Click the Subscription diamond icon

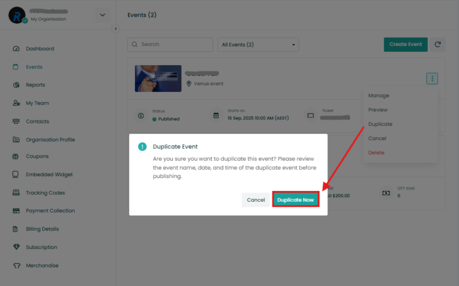[x=16, y=247]
